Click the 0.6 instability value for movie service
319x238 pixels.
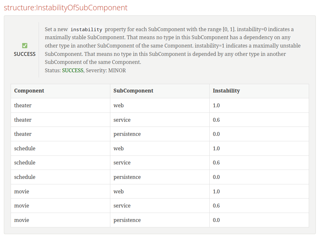point(216,206)
